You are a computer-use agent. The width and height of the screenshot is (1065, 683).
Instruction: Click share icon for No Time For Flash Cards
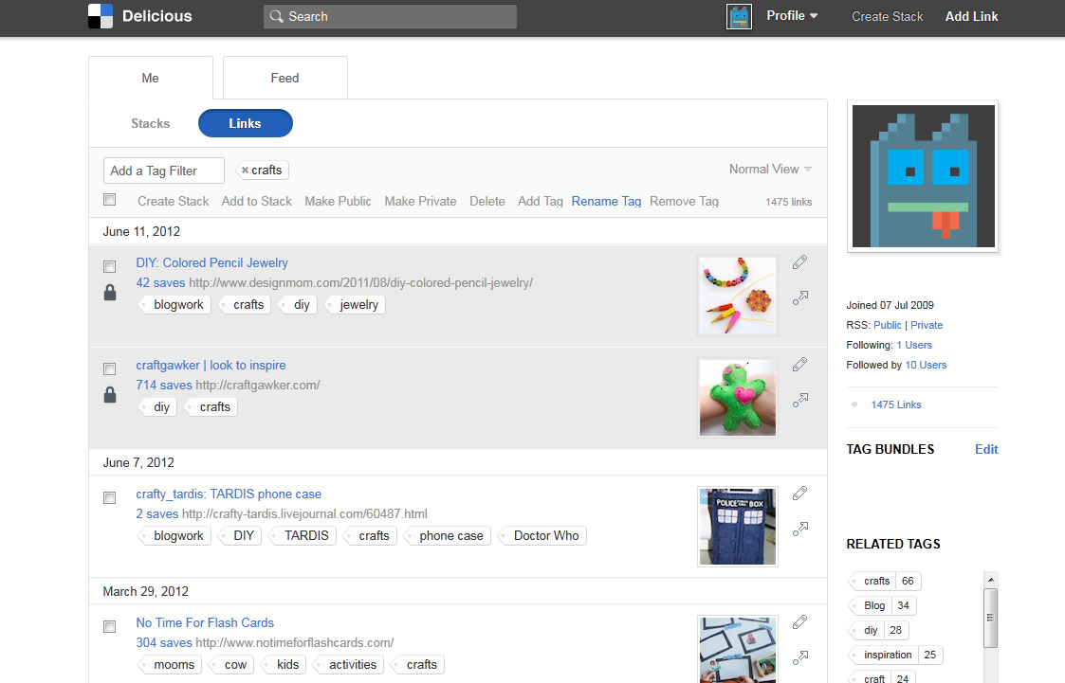tap(800, 658)
